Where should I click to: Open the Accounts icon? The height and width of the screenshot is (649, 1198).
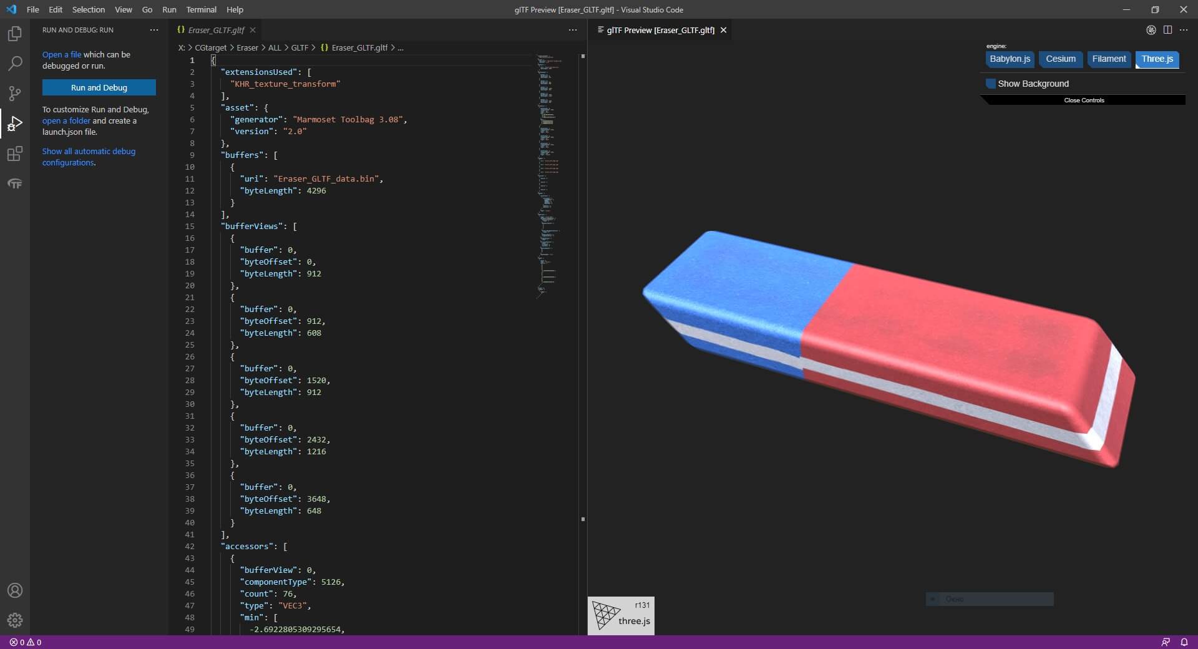click(x=15, y=590)
